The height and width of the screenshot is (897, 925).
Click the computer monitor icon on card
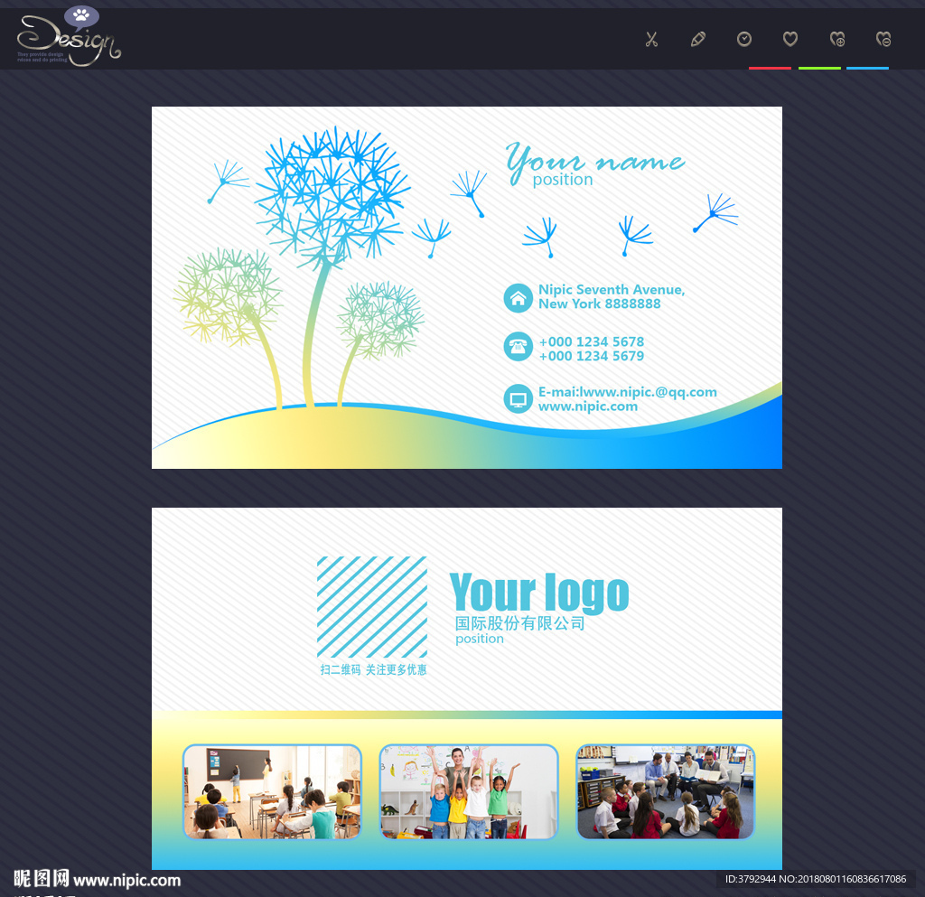(x=518, y=398)
